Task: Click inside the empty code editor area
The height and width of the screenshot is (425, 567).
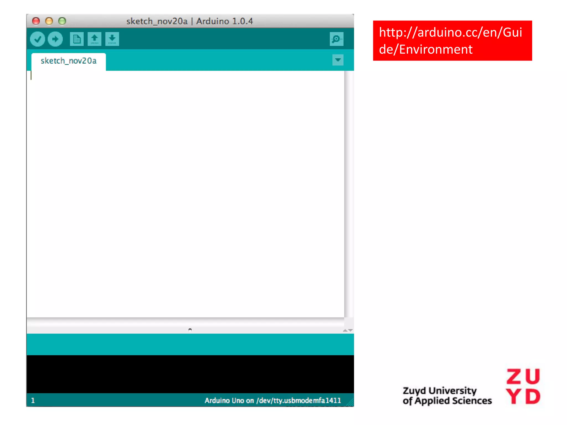Action: tap(185, 194)
